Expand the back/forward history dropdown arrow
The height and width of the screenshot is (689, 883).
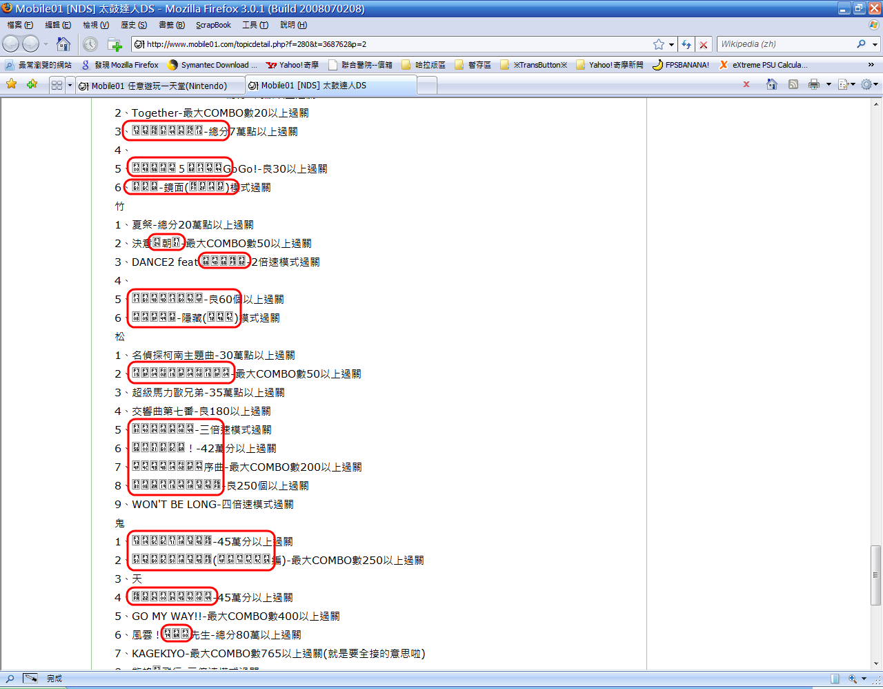(x=46, y=44)
